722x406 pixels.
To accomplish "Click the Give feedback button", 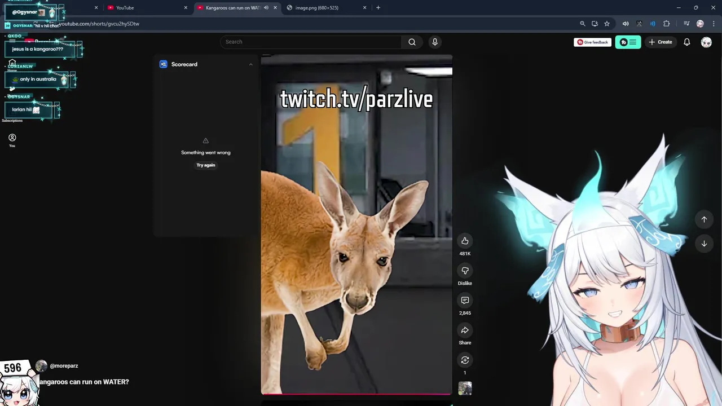I will tap(592, 42).
